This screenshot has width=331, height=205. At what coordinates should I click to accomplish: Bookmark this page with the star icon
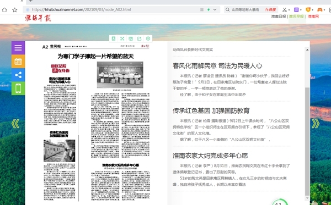(14, 10)
